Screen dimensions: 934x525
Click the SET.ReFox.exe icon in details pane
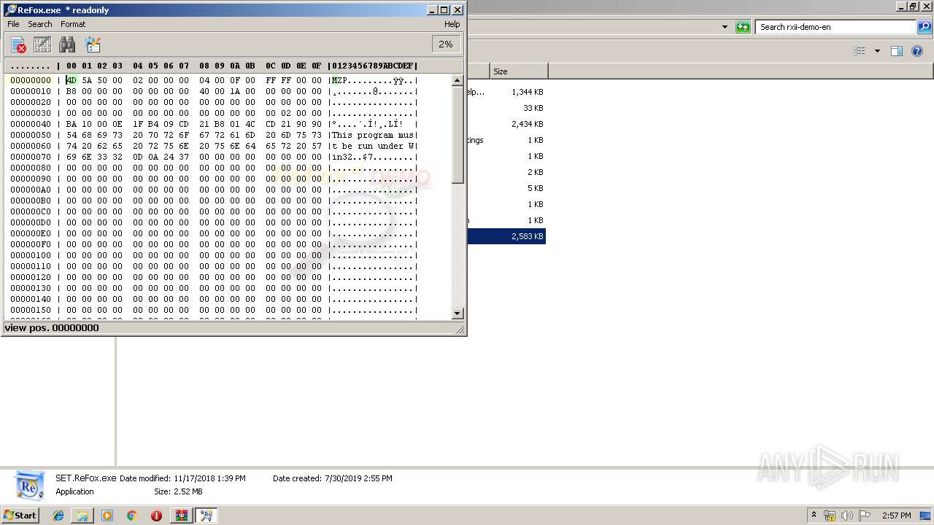[29, 485]
